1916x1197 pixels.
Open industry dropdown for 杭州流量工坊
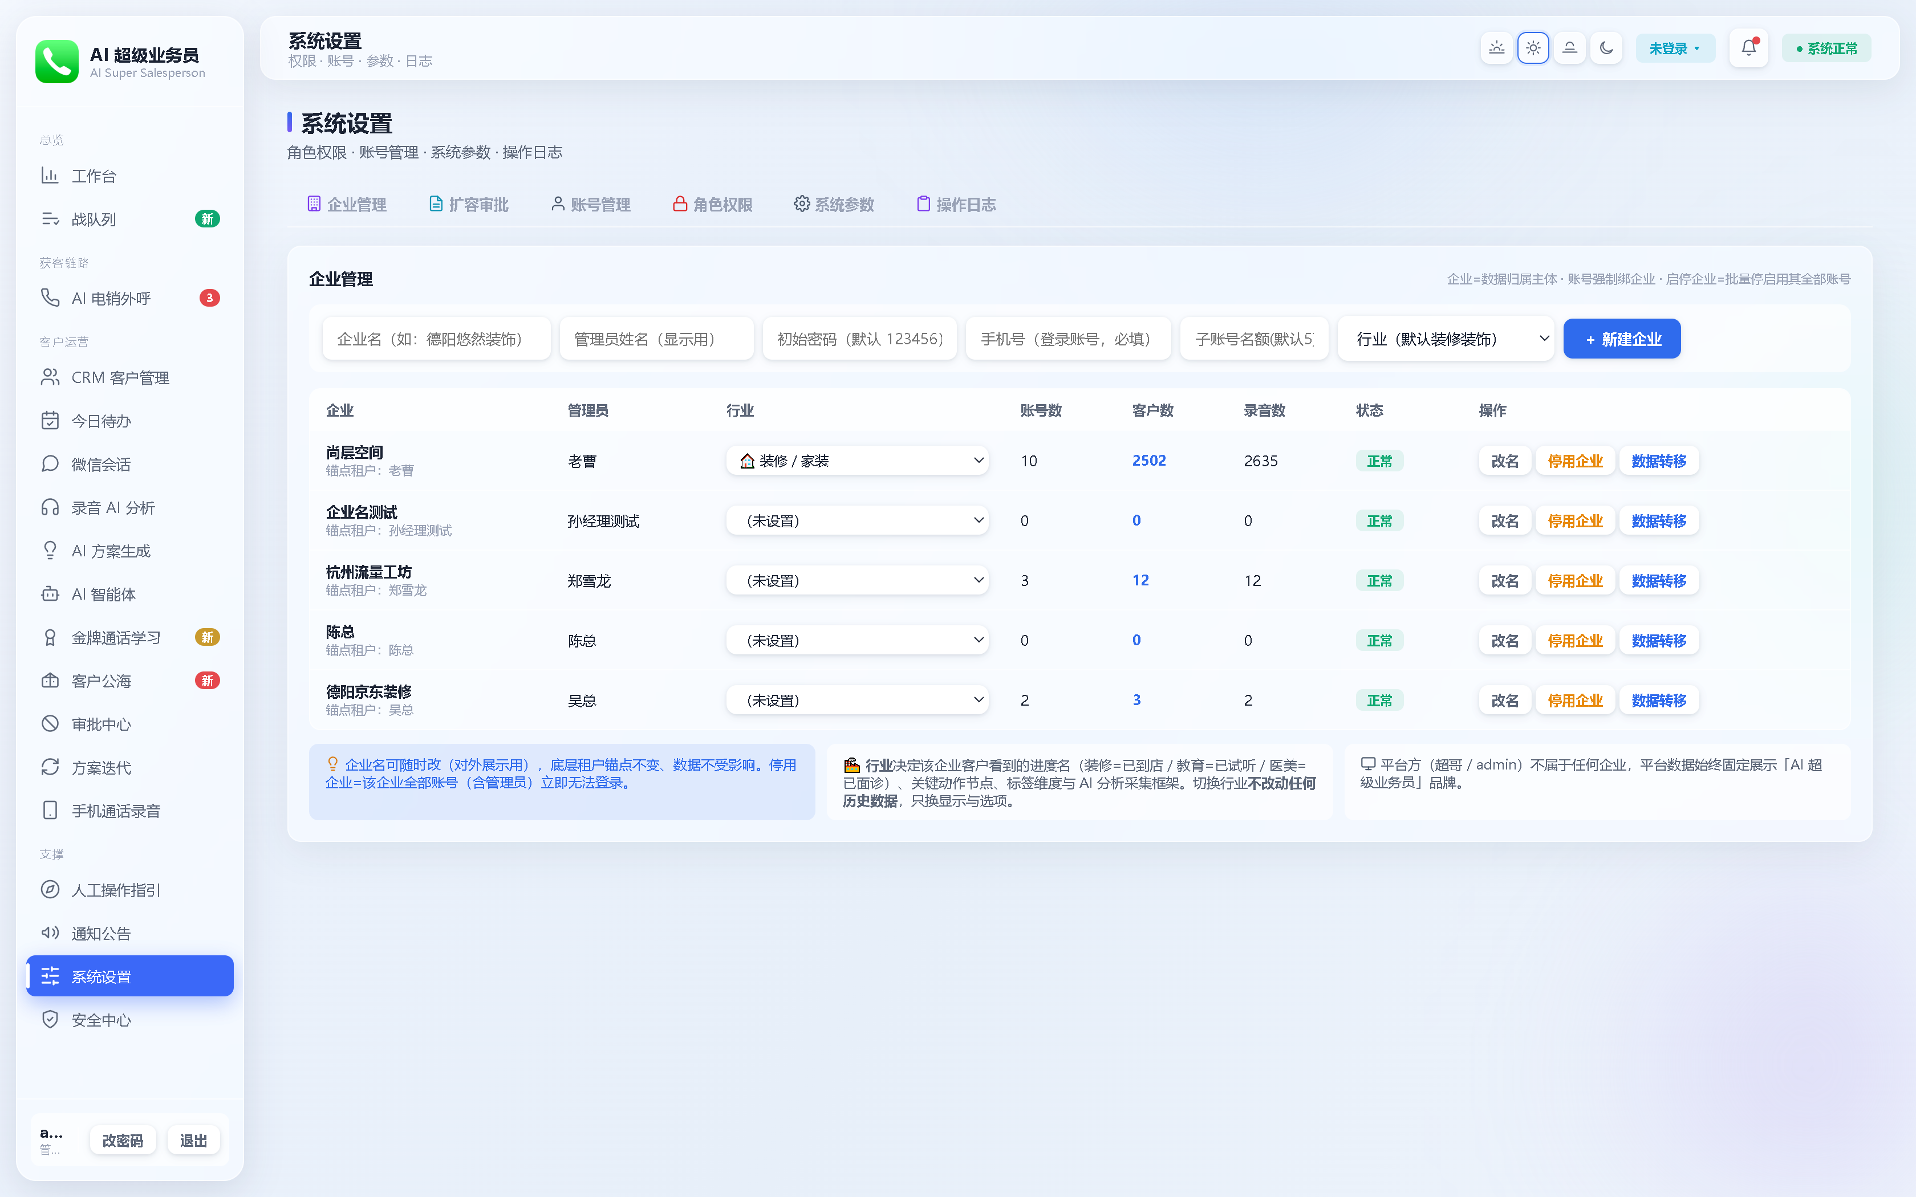pos(858,580)
